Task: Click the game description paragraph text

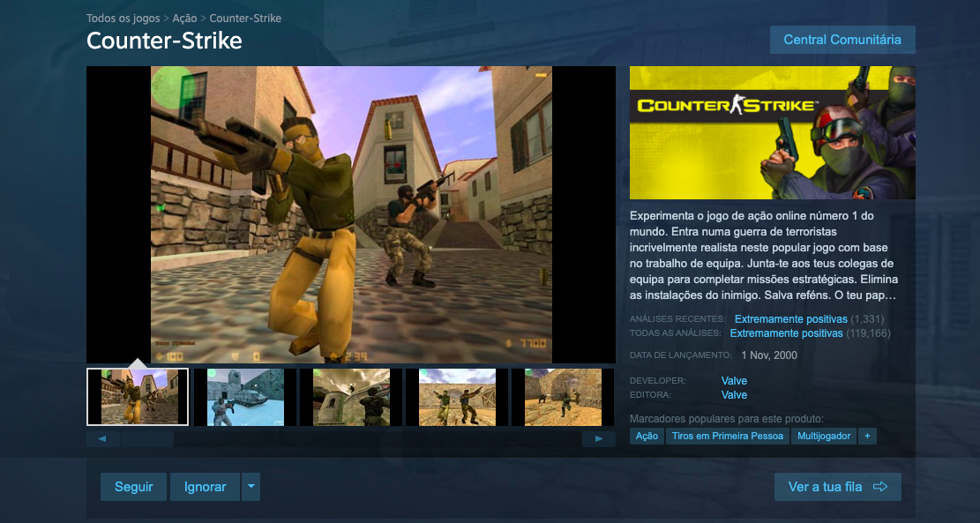Action: pyautogui.click(x=763, y=255)
